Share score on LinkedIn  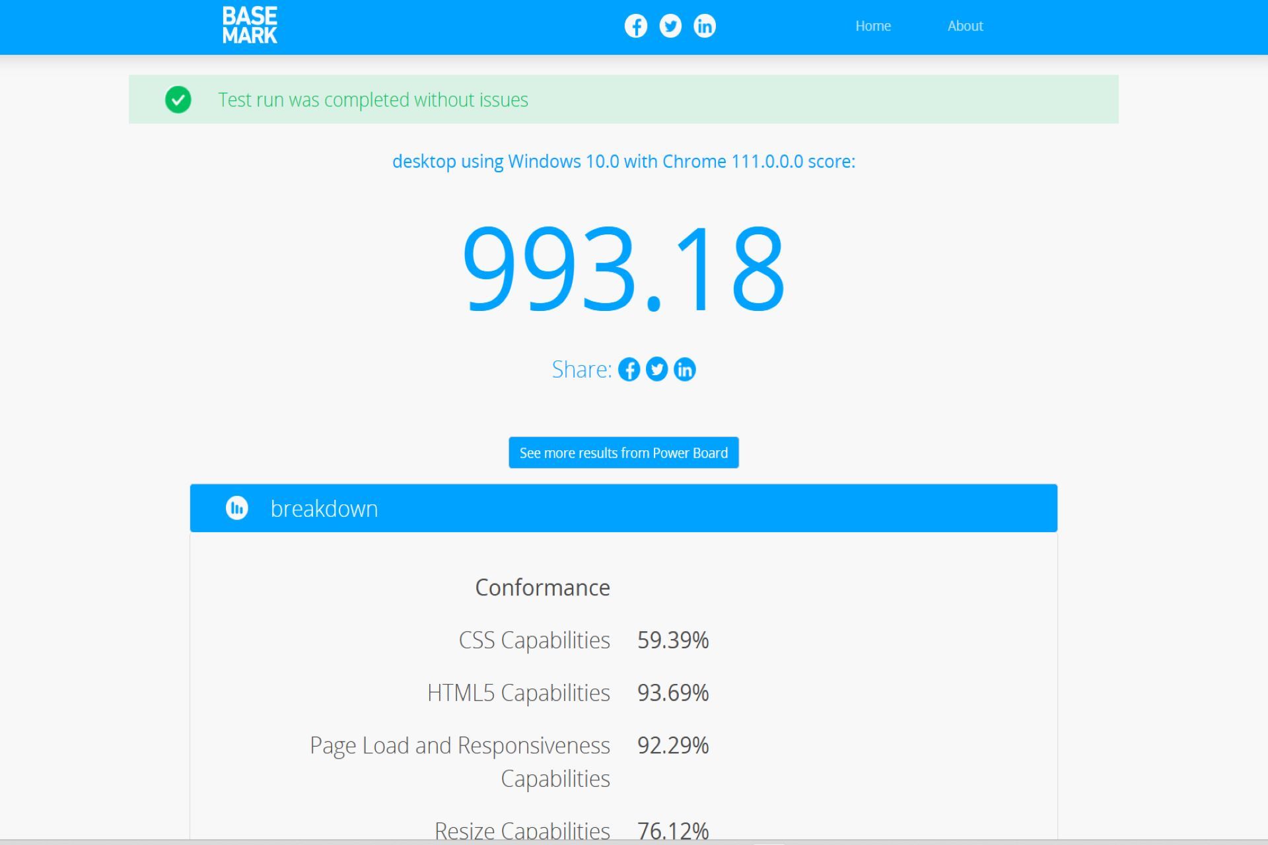685,370
